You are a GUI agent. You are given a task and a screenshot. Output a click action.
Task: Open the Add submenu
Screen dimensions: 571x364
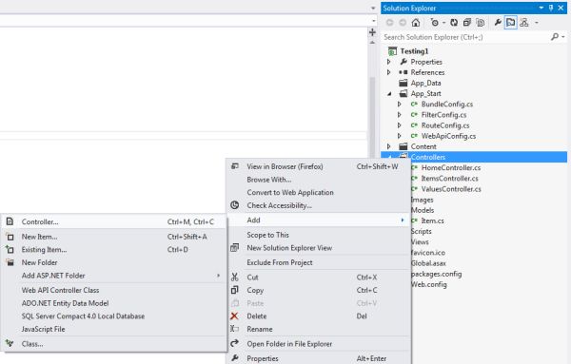tap(319, 220)
